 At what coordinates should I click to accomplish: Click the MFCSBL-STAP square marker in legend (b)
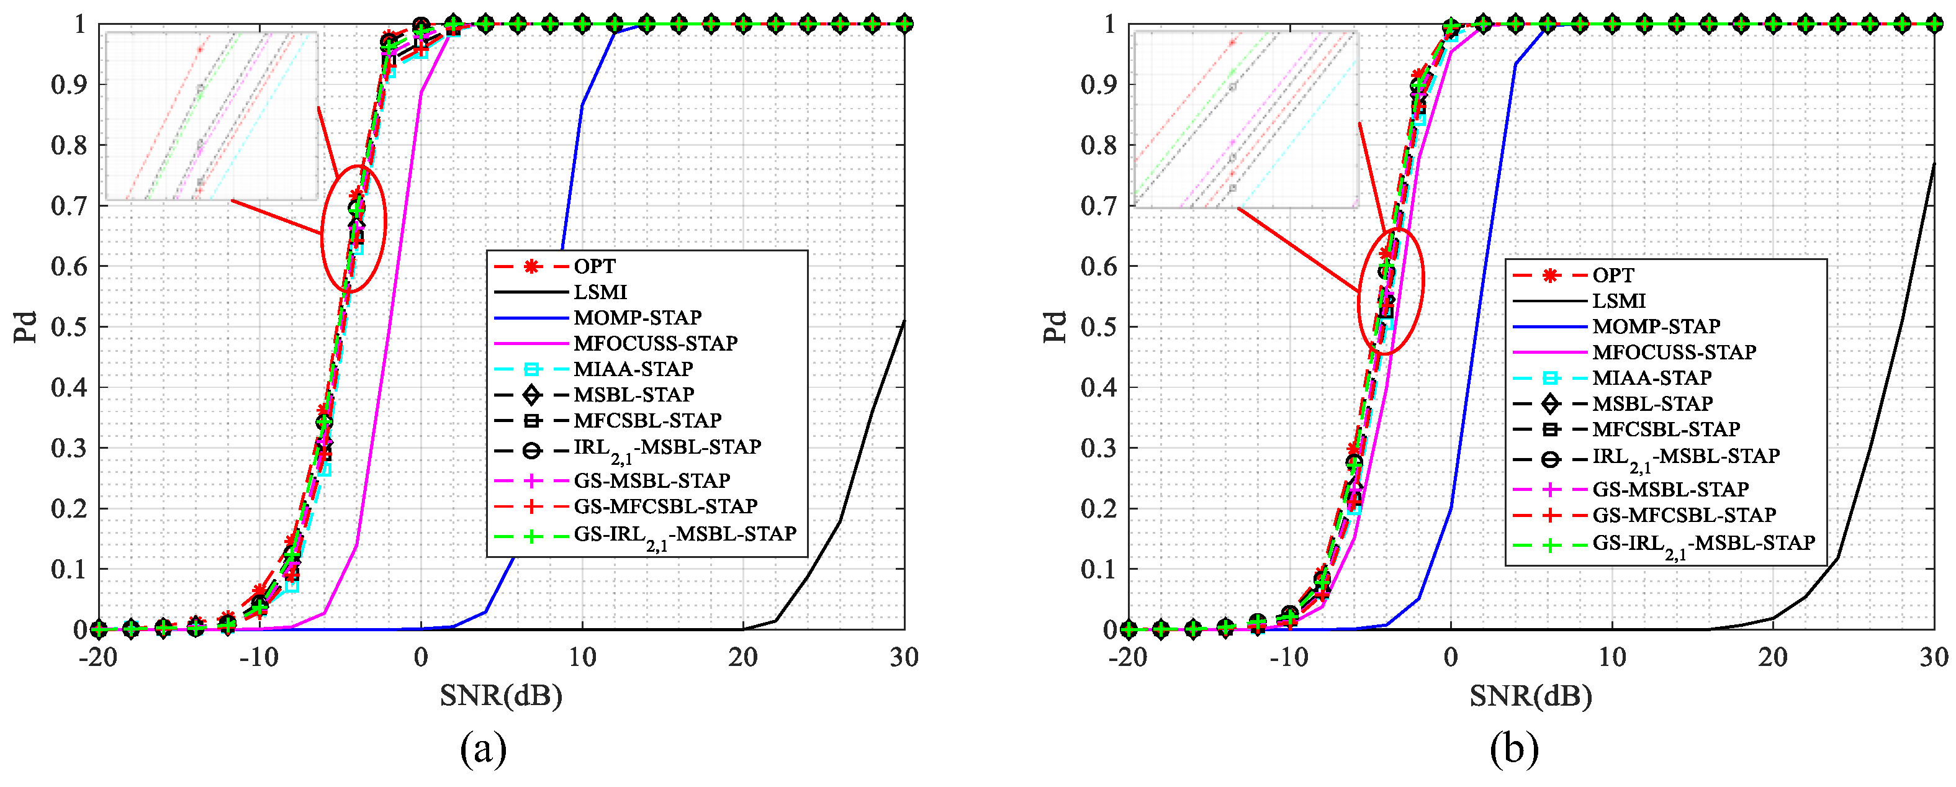pos(1551,429)
